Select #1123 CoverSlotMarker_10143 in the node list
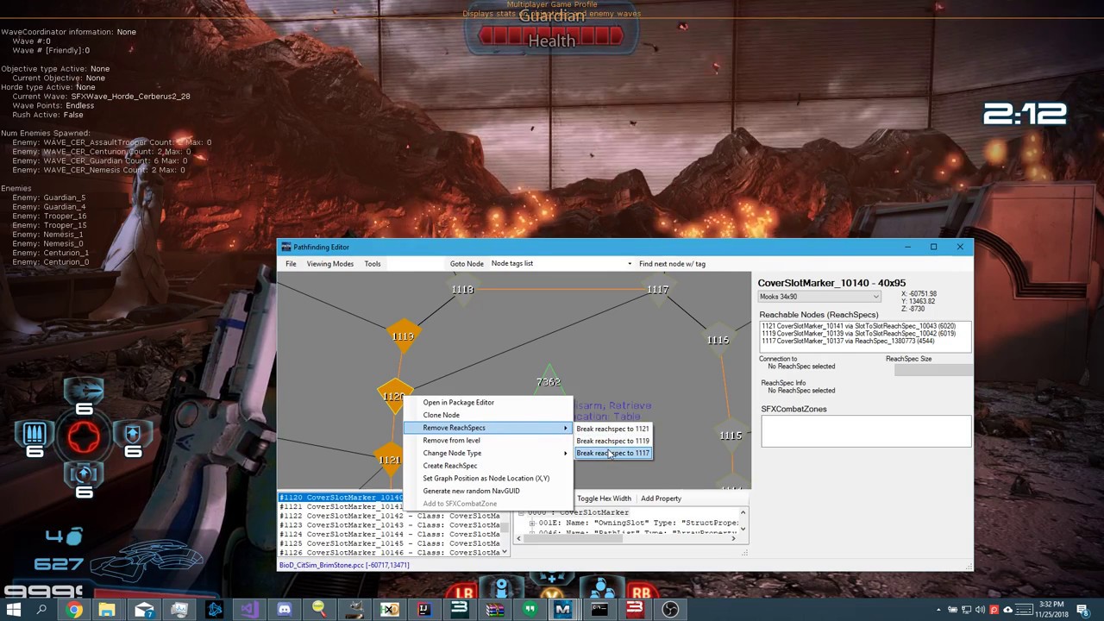 (390, 525)
